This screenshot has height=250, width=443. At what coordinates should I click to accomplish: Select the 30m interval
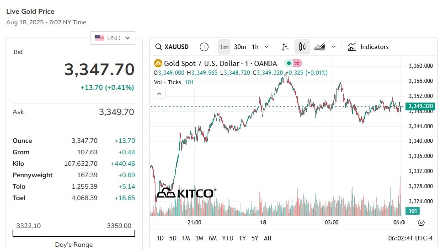tap(240, 47)
